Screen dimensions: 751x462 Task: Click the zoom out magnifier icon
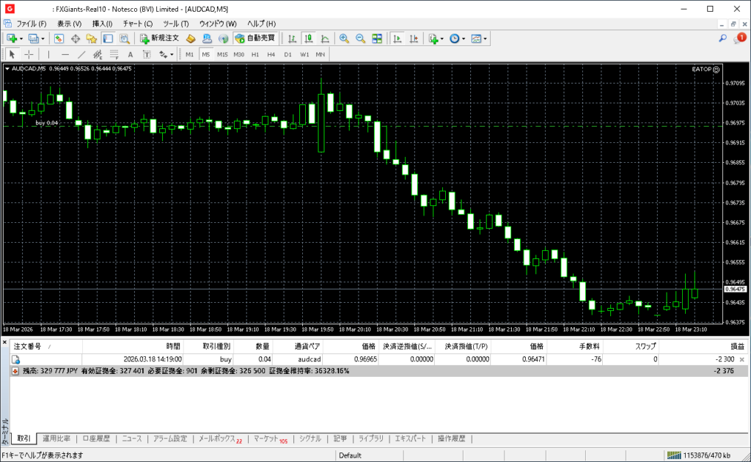(x=360, y=38)
